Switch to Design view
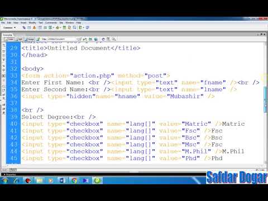The image size is (268, 201). coord(30,39)
